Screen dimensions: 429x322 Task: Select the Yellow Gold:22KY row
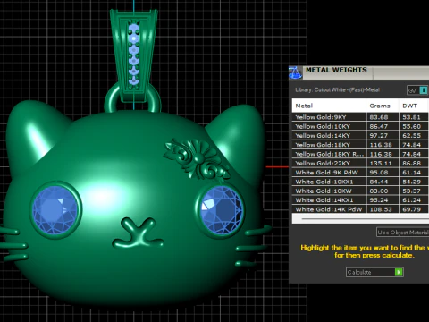tap(360, 164)
